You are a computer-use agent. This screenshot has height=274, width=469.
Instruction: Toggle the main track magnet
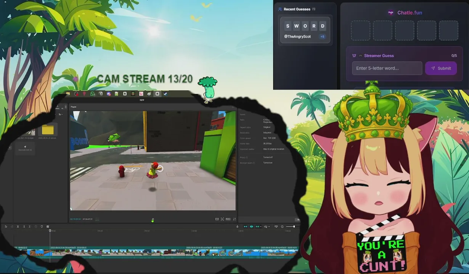[x=246, y=226]
